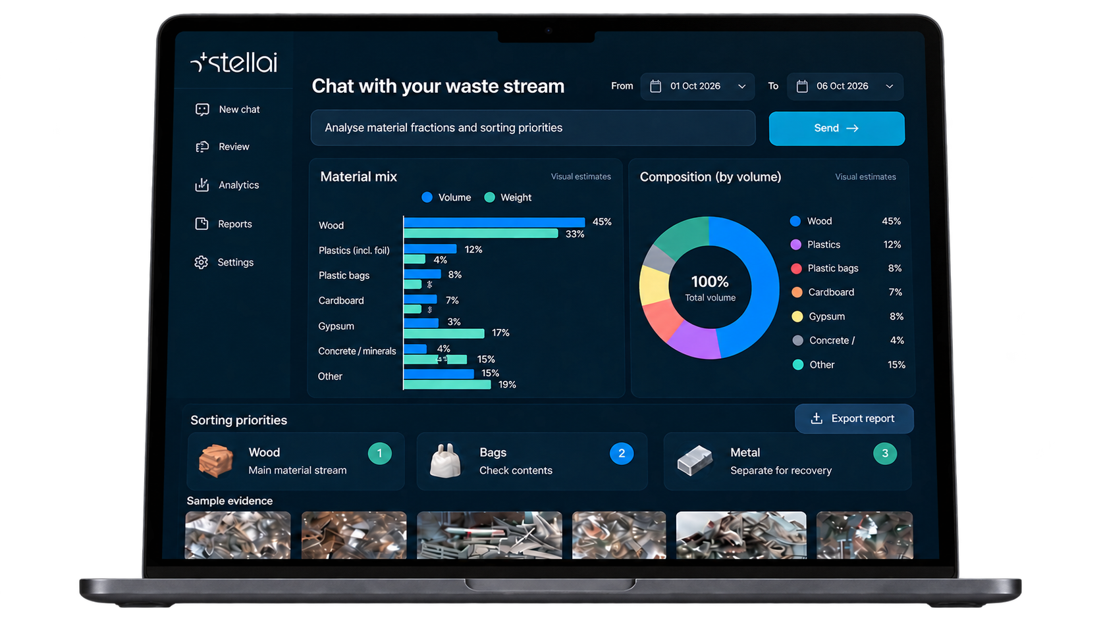Screen dimensions: 1101x619
Task: Select To date 06 Oct 2026
Action: [845, 86]
